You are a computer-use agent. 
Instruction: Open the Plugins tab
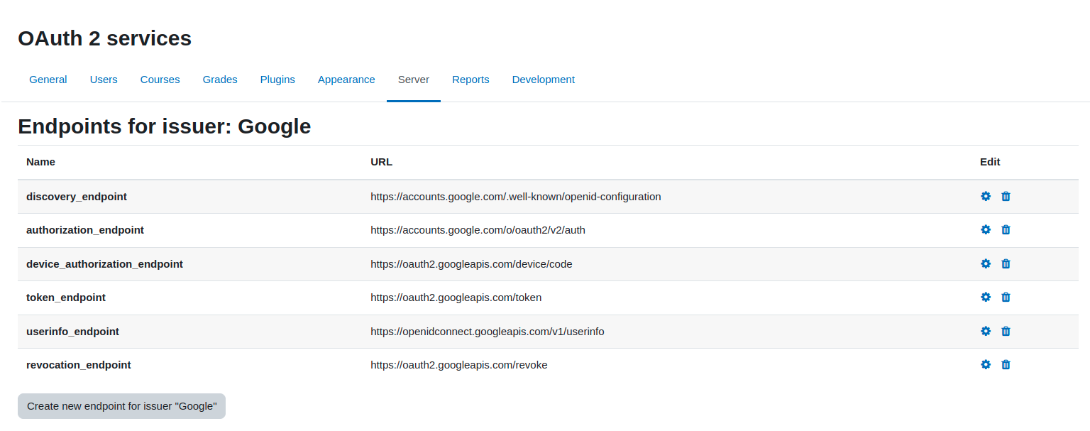click(x=277, y=80)
